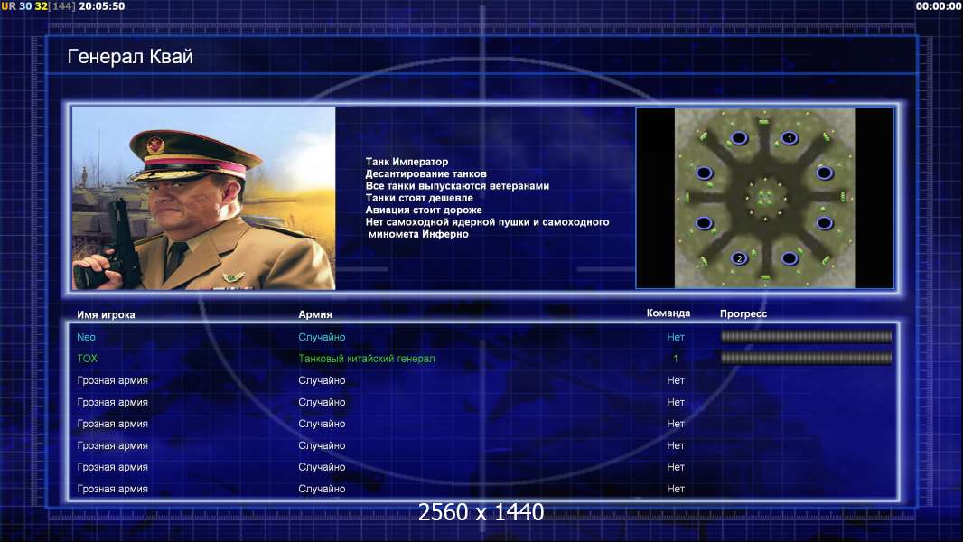Click the 'Прогресс' column header
This screenshot has height=542, width=963.
743,313
